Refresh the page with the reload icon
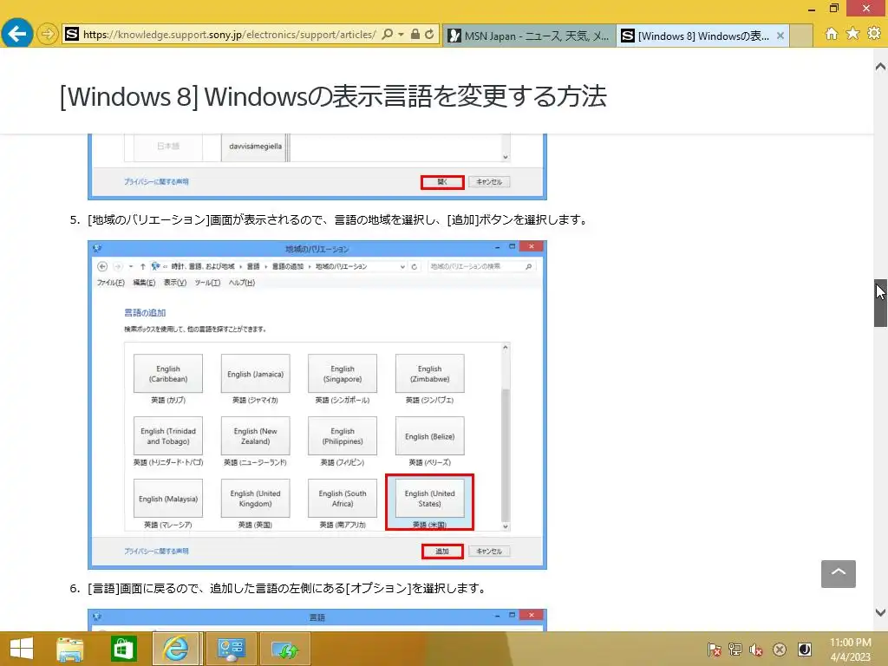Screen dimensions: 888x666 pos(429,35)
